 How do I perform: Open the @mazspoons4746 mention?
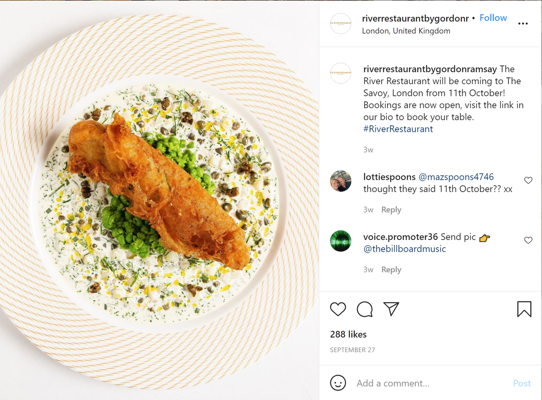pyautogui.click(x=456, y=177)
